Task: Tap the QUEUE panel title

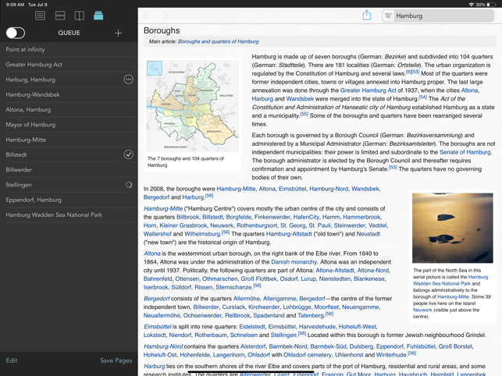Action: pyautogui.click(x=69, y=33)
